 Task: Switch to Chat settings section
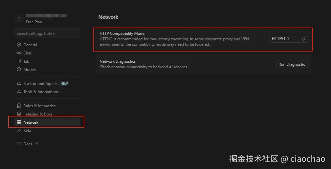click(x=28, y=53)
